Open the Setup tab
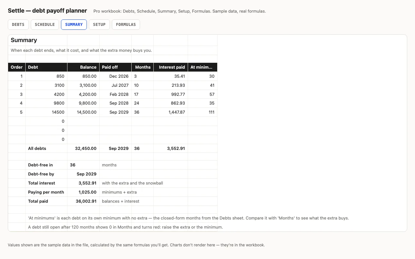The height and width of the screenshot is (259, 415). (99, 25)
